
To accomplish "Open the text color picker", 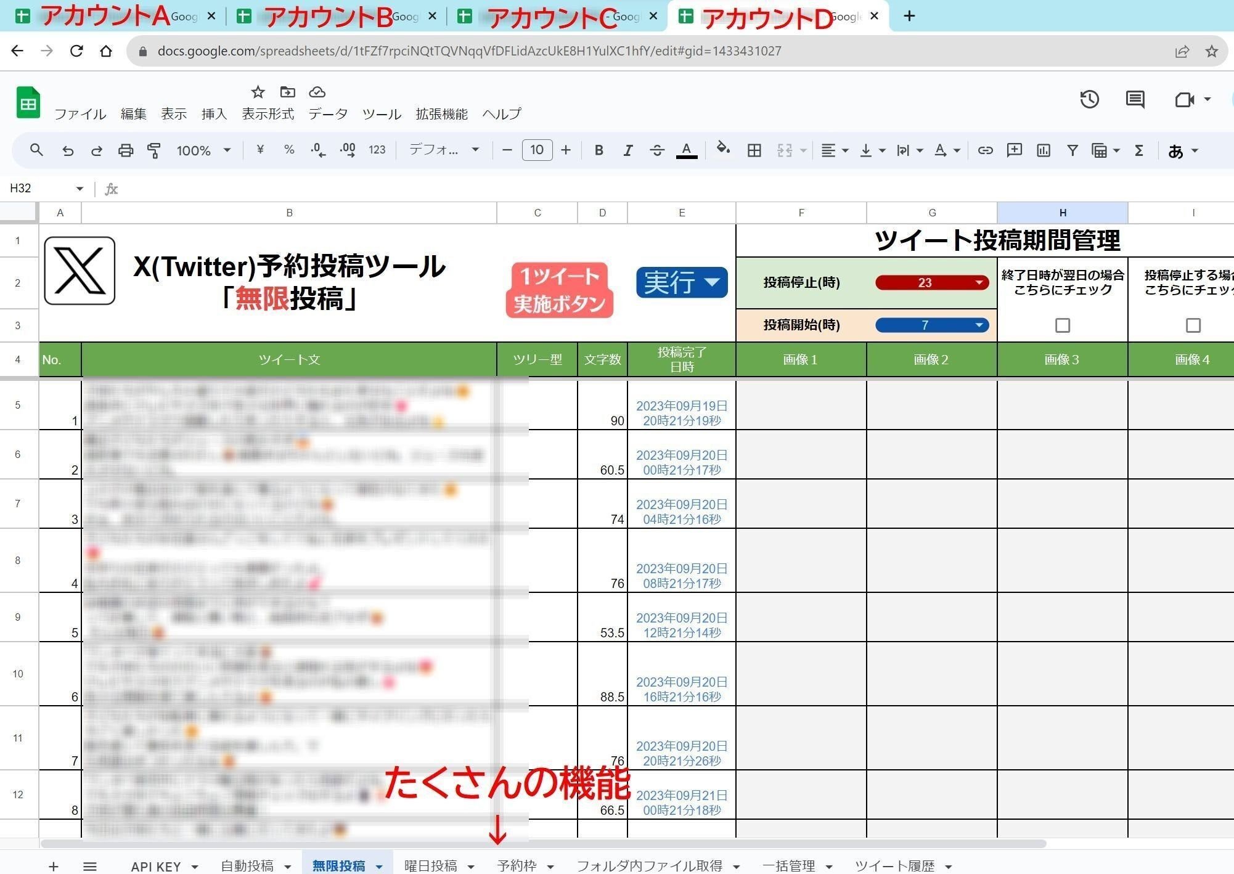I will 686,150.
